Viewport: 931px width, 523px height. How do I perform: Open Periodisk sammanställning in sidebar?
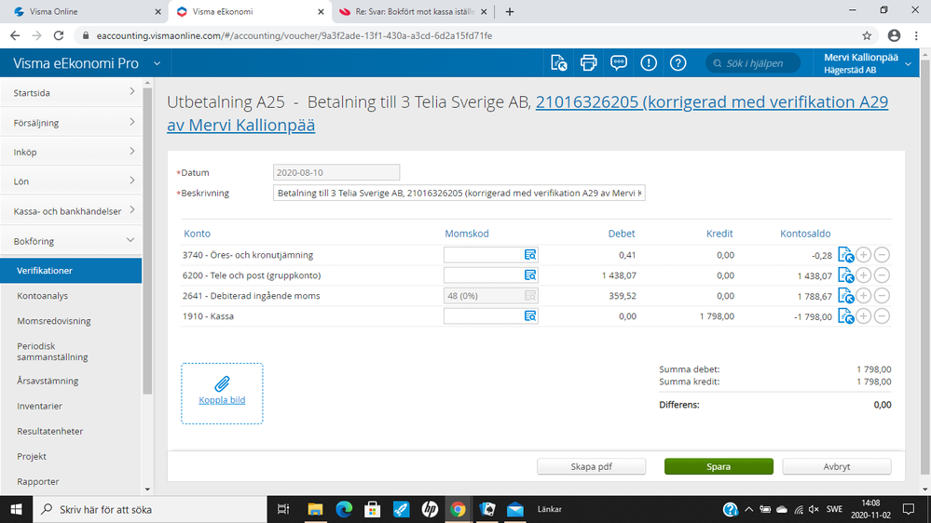[52, 352]
